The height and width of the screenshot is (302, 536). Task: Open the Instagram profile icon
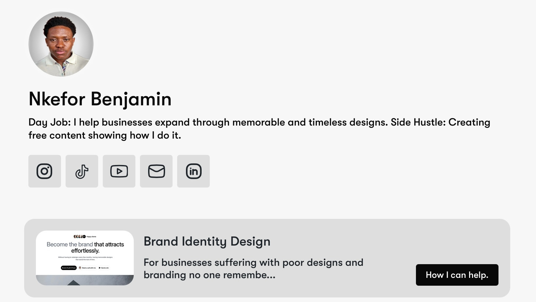44,171
